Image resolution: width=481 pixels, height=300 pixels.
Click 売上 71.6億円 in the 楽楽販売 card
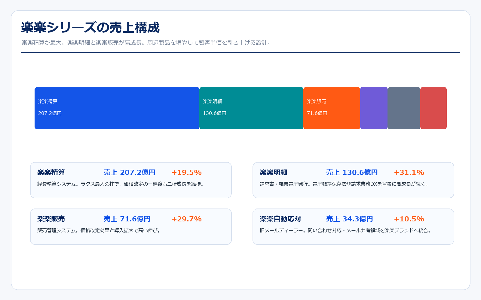pos(127,219)
